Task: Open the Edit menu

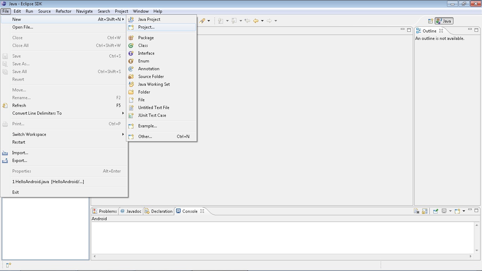Action: click(17, 11)
